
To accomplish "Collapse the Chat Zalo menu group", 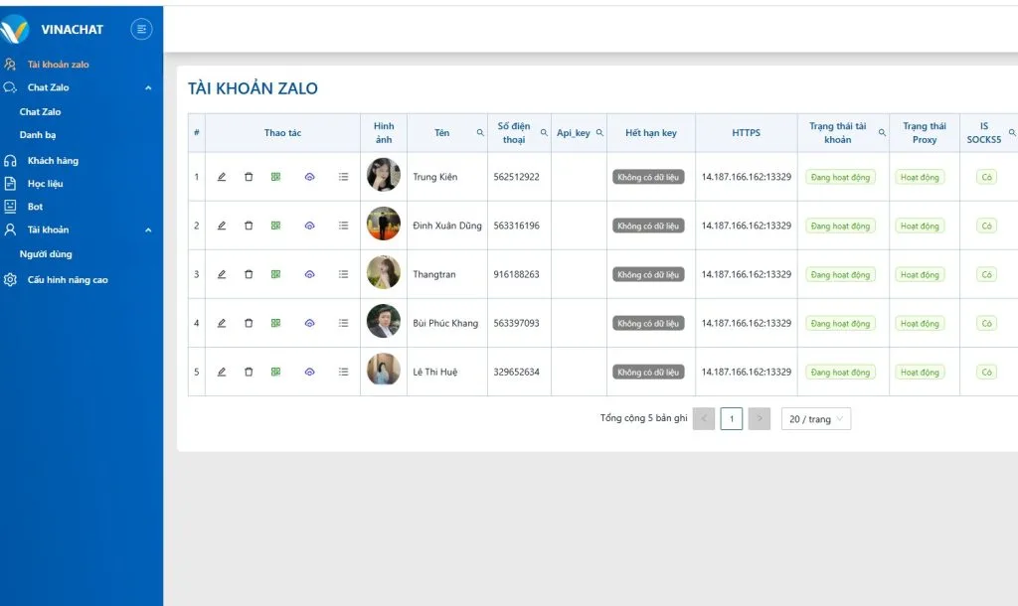I will click(x=148, y=88).
